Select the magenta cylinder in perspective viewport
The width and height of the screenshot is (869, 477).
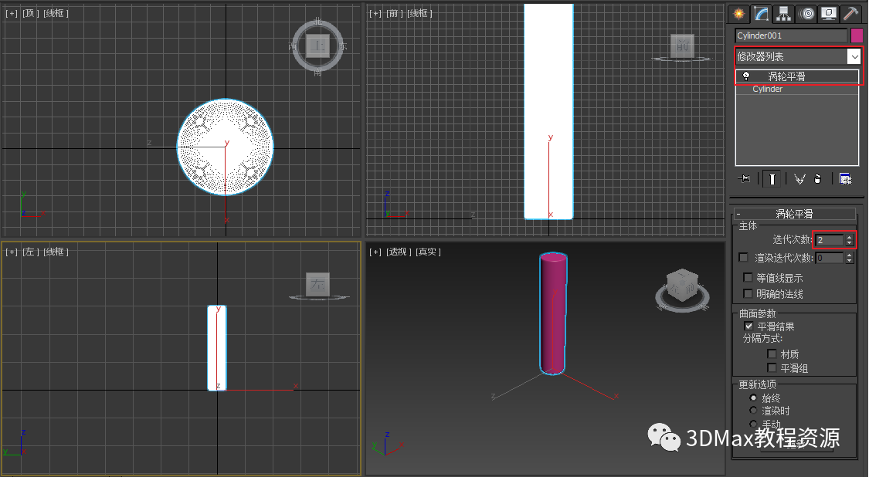(x=553, y=313)
